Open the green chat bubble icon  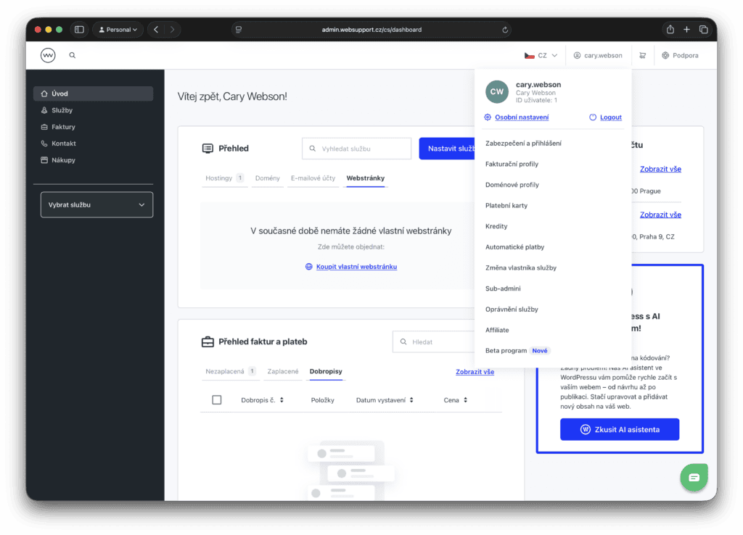[694, 477]
